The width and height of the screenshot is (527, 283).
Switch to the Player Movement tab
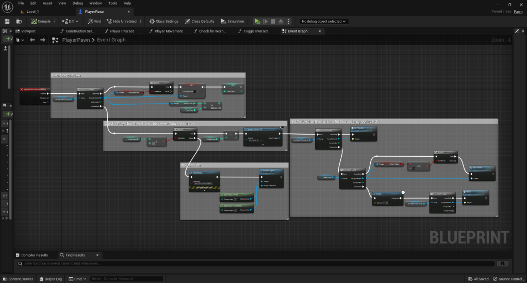pyautogui.click(x=169, y=31)
